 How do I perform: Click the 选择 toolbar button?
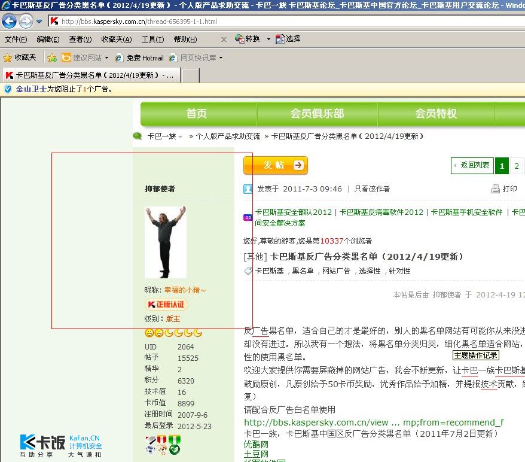click(288, 39)
